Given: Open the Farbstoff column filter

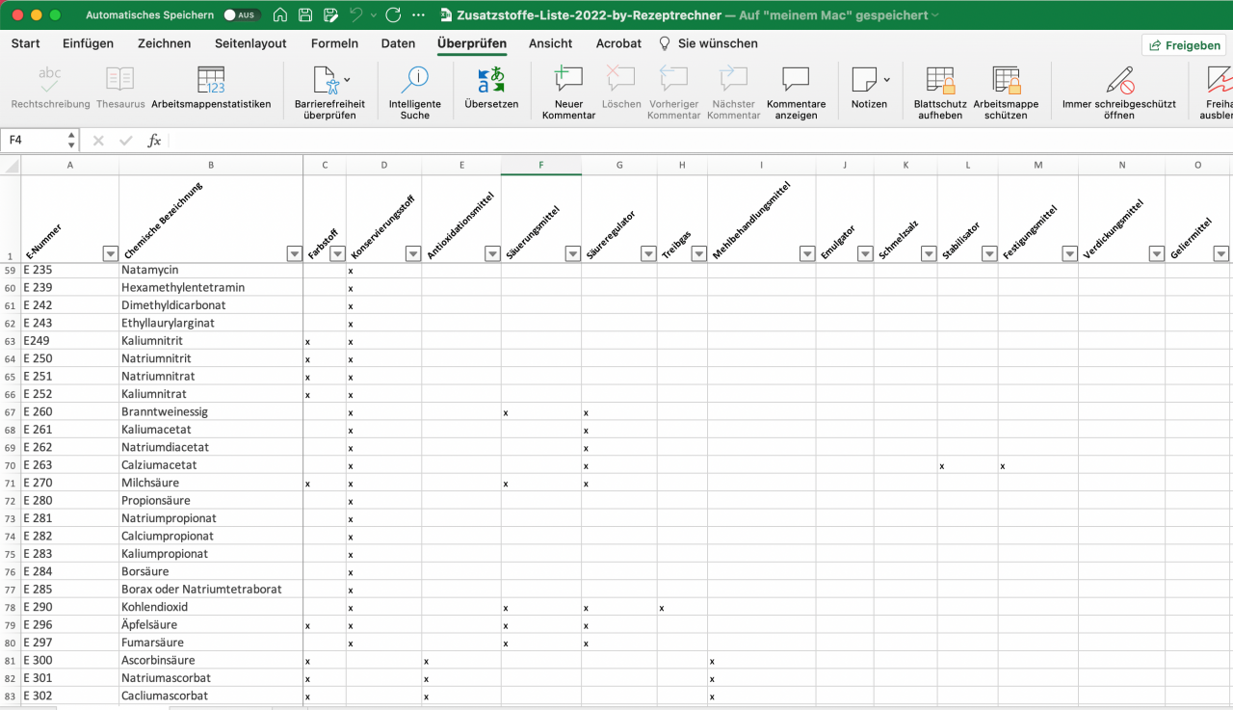Looking at the screenshot, I should tap(338, 254).
